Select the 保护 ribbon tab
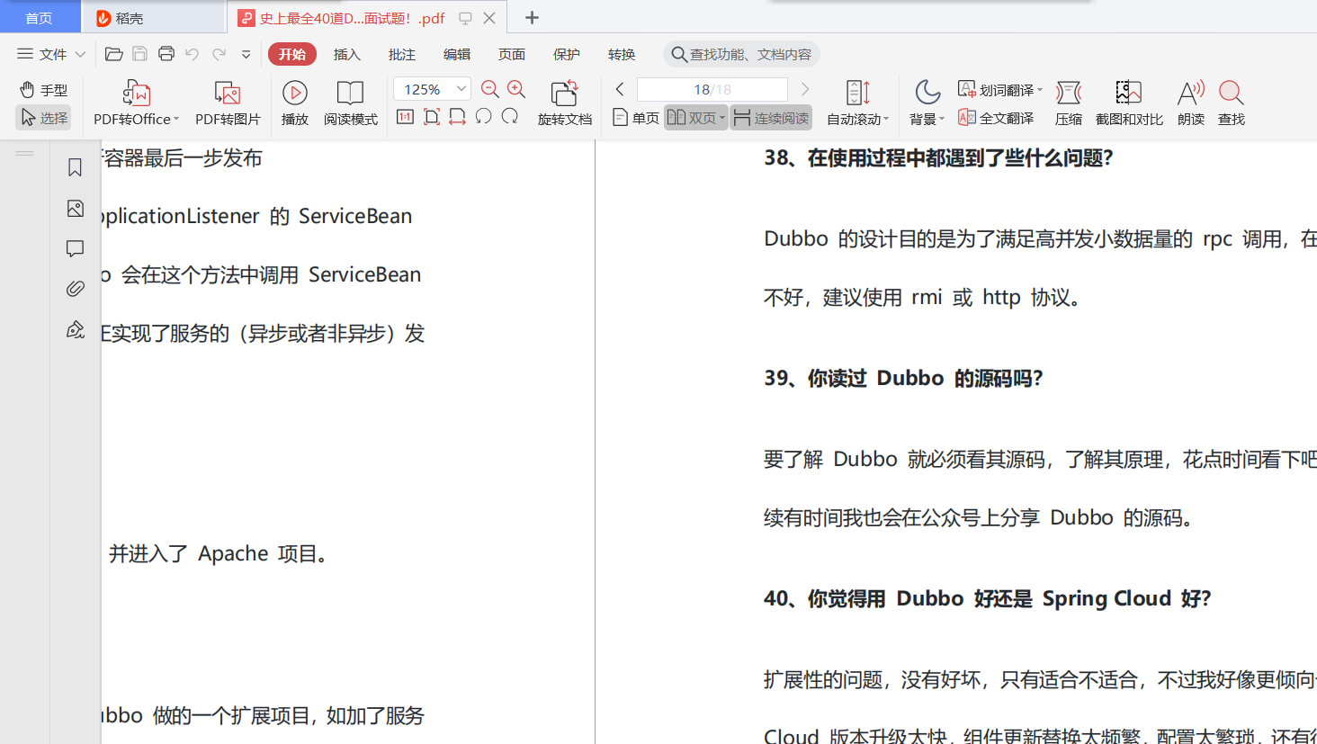 click(567, 54)
